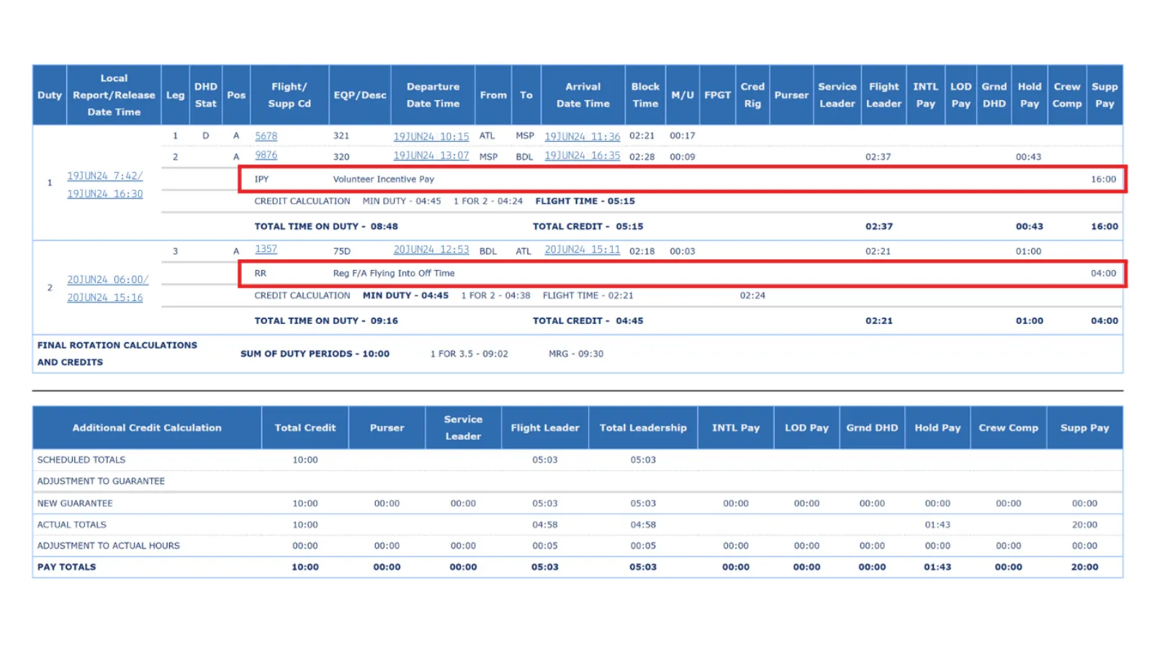Click PAY TOTALS supp pay 20:00
Viewport: 1152px width, 648px height.
pos(1084,567)
